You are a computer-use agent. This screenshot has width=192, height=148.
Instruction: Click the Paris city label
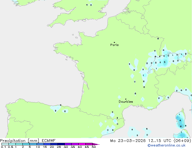[x=114, y=45]
